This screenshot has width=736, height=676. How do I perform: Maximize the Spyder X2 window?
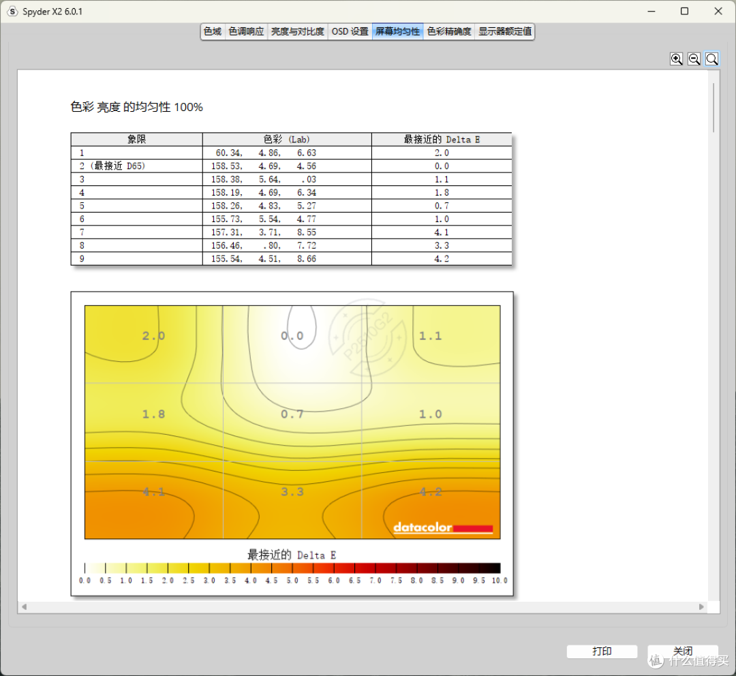pos(684,12)
